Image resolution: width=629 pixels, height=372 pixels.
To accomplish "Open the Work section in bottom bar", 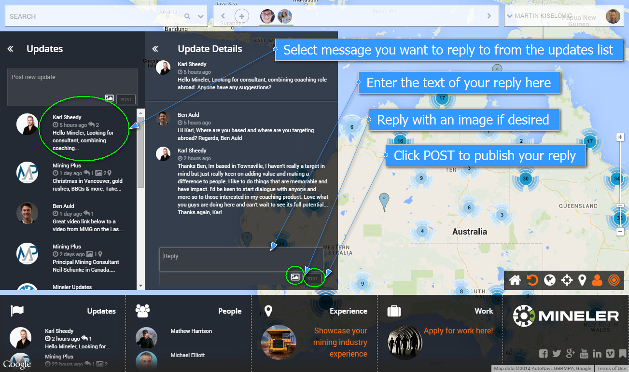I will [x=483, y=311].
